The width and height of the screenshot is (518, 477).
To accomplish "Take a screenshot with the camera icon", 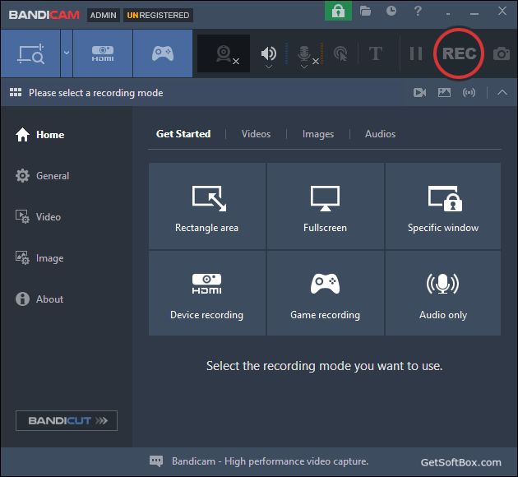I will pos(502,53).
